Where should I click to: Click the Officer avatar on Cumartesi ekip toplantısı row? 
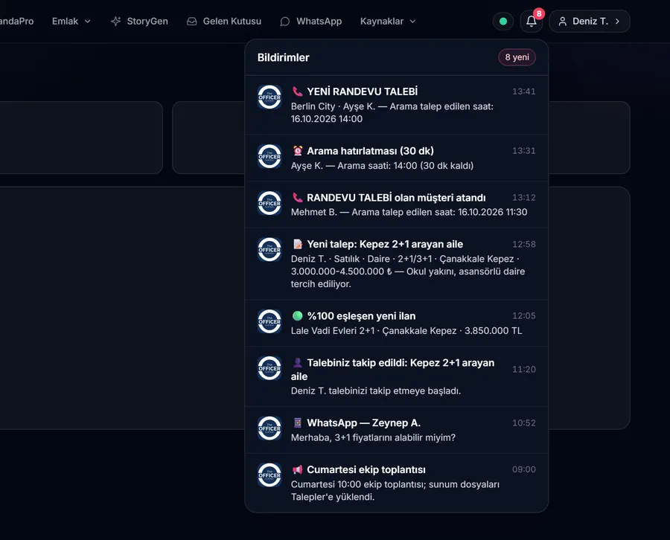269,475
